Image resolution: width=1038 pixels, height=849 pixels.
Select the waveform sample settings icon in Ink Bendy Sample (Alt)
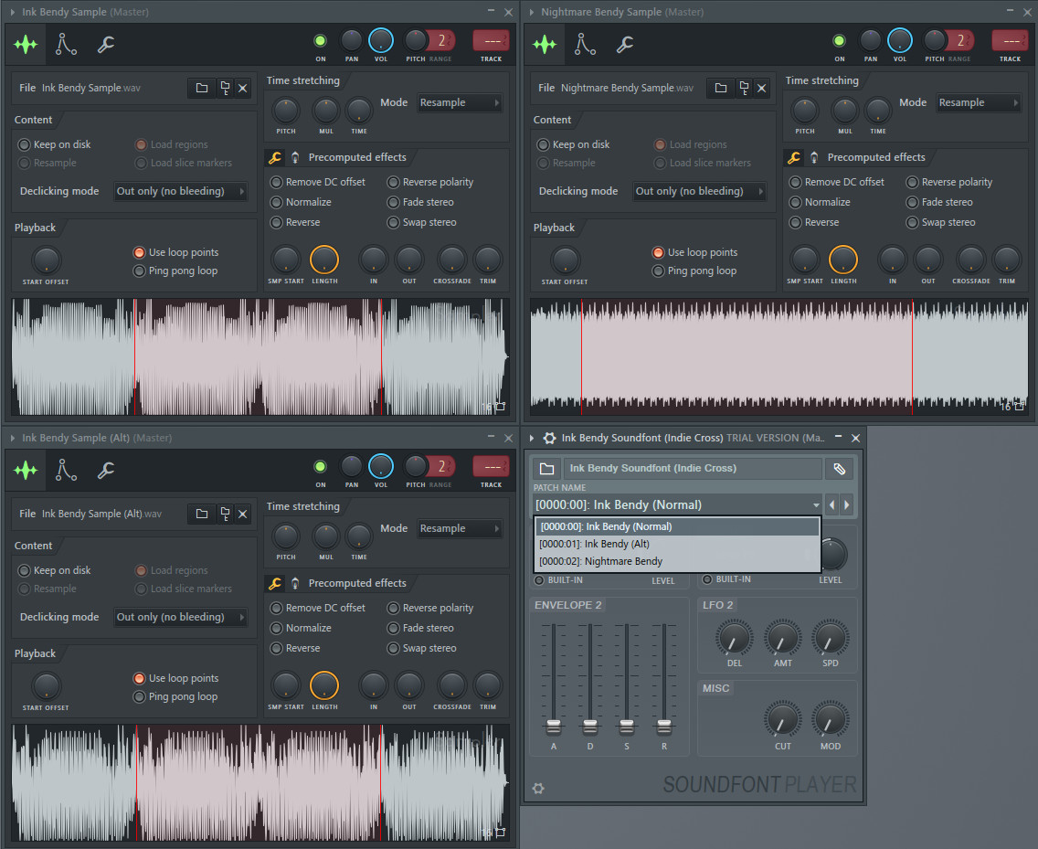pos(26,470)
